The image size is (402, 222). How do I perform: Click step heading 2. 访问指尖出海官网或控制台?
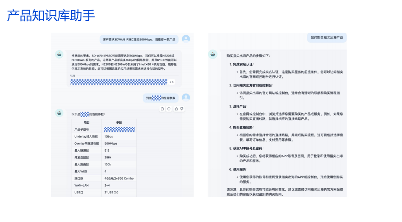click(251, 85)
